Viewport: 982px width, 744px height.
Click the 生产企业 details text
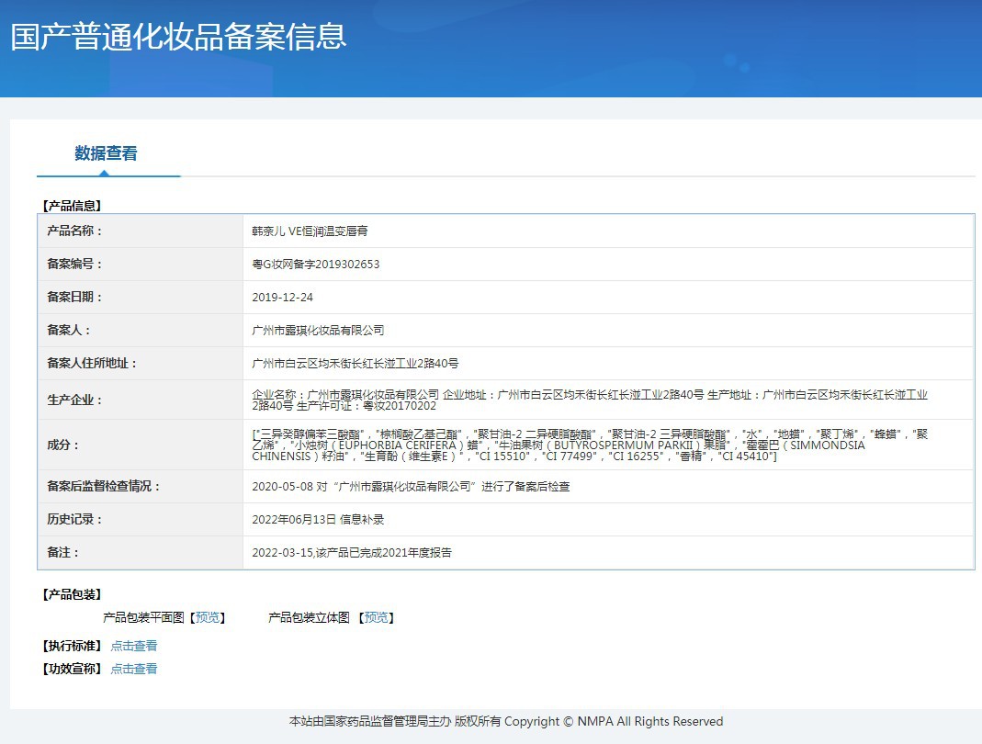pyautogui.click(x=590, y=400)
